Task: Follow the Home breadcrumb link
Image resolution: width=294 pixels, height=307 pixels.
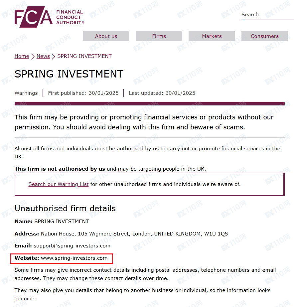Action: (x=22, y=56)
